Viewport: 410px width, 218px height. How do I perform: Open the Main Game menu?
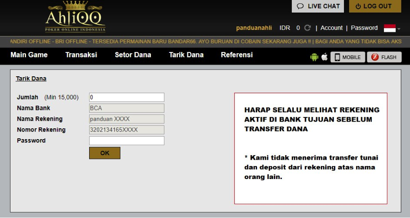pyautogui.click(x=29, y=55)
